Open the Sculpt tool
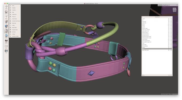Screen dimensions: 182x100 tap(6, 22)
